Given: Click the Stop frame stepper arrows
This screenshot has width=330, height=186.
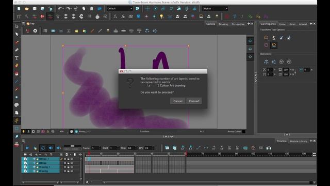Looking at the screenshot, I should coord(136,148).
